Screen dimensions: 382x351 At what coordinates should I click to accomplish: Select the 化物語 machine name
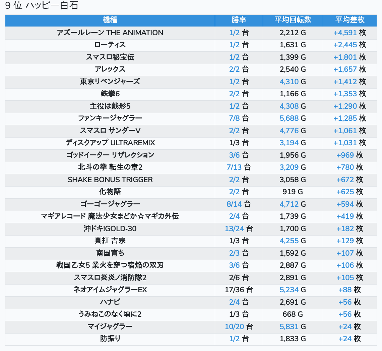[x=110, y=192]
